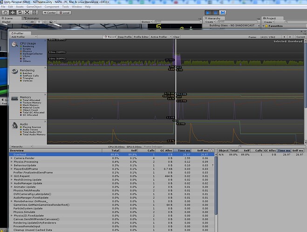Click the Current frame button

(x=300, y=37)
